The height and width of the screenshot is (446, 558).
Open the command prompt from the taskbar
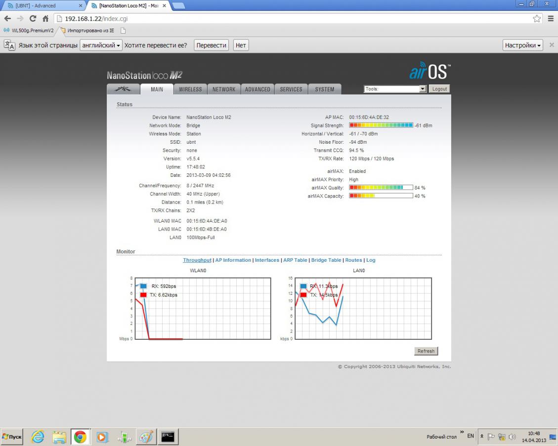(x=168, y=437)
